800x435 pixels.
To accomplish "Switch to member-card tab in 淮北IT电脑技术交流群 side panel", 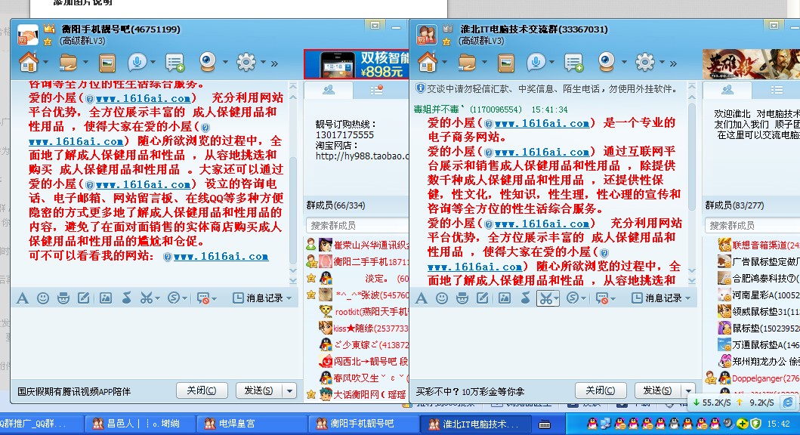I will coord(727,90).
